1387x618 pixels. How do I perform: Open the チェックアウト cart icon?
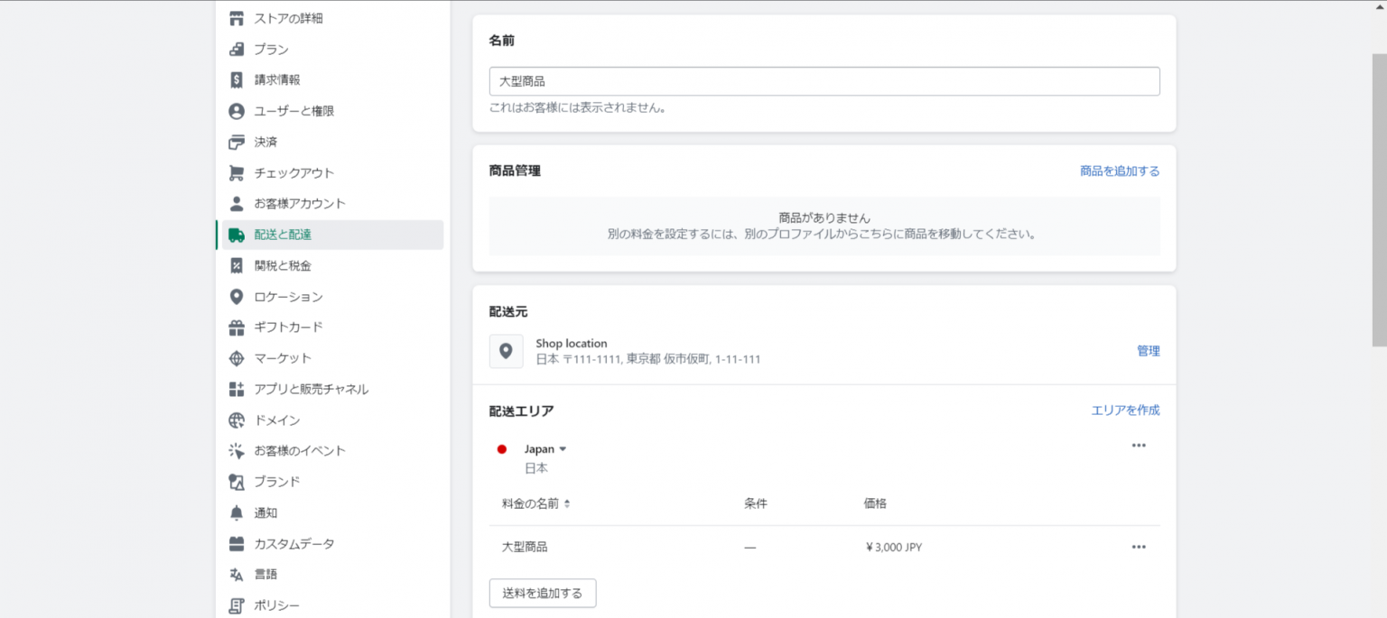[237, 172]
